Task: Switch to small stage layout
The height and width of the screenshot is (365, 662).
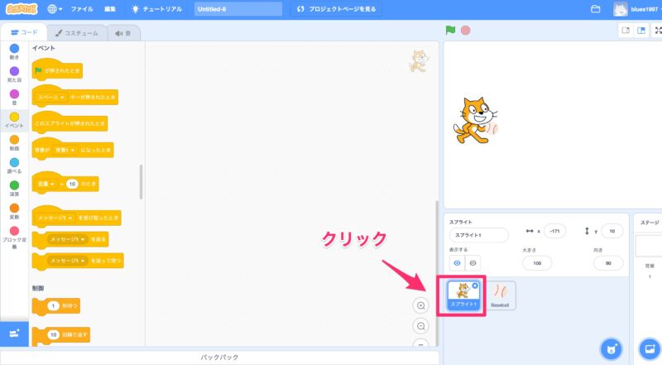Action: (x=626, y=31)
